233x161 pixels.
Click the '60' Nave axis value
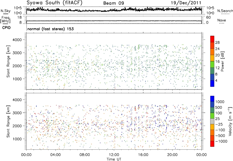[x=208, y=17]
